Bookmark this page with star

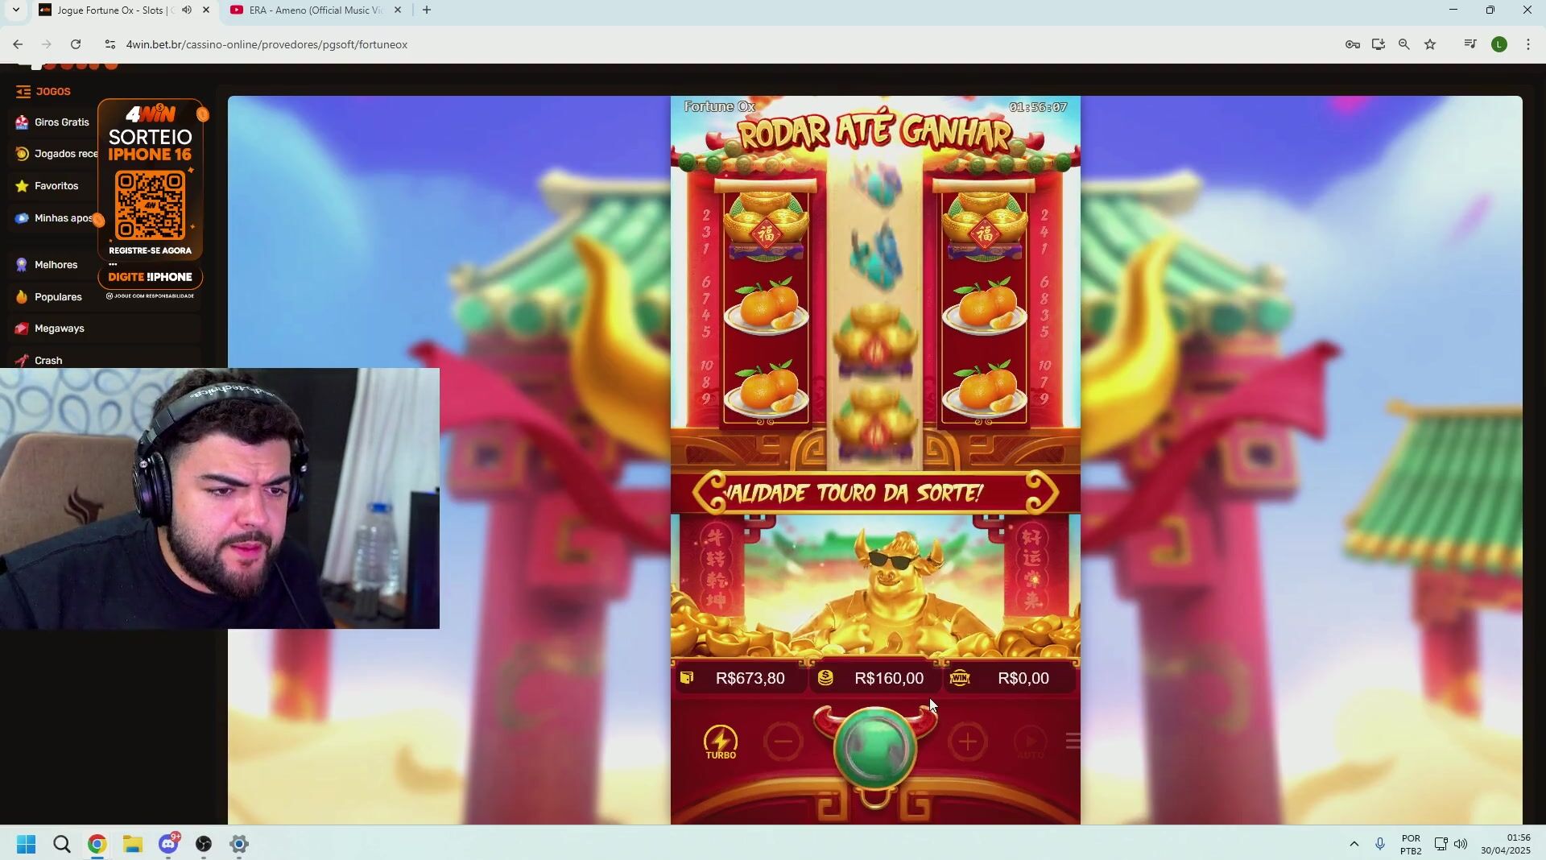1430,45
